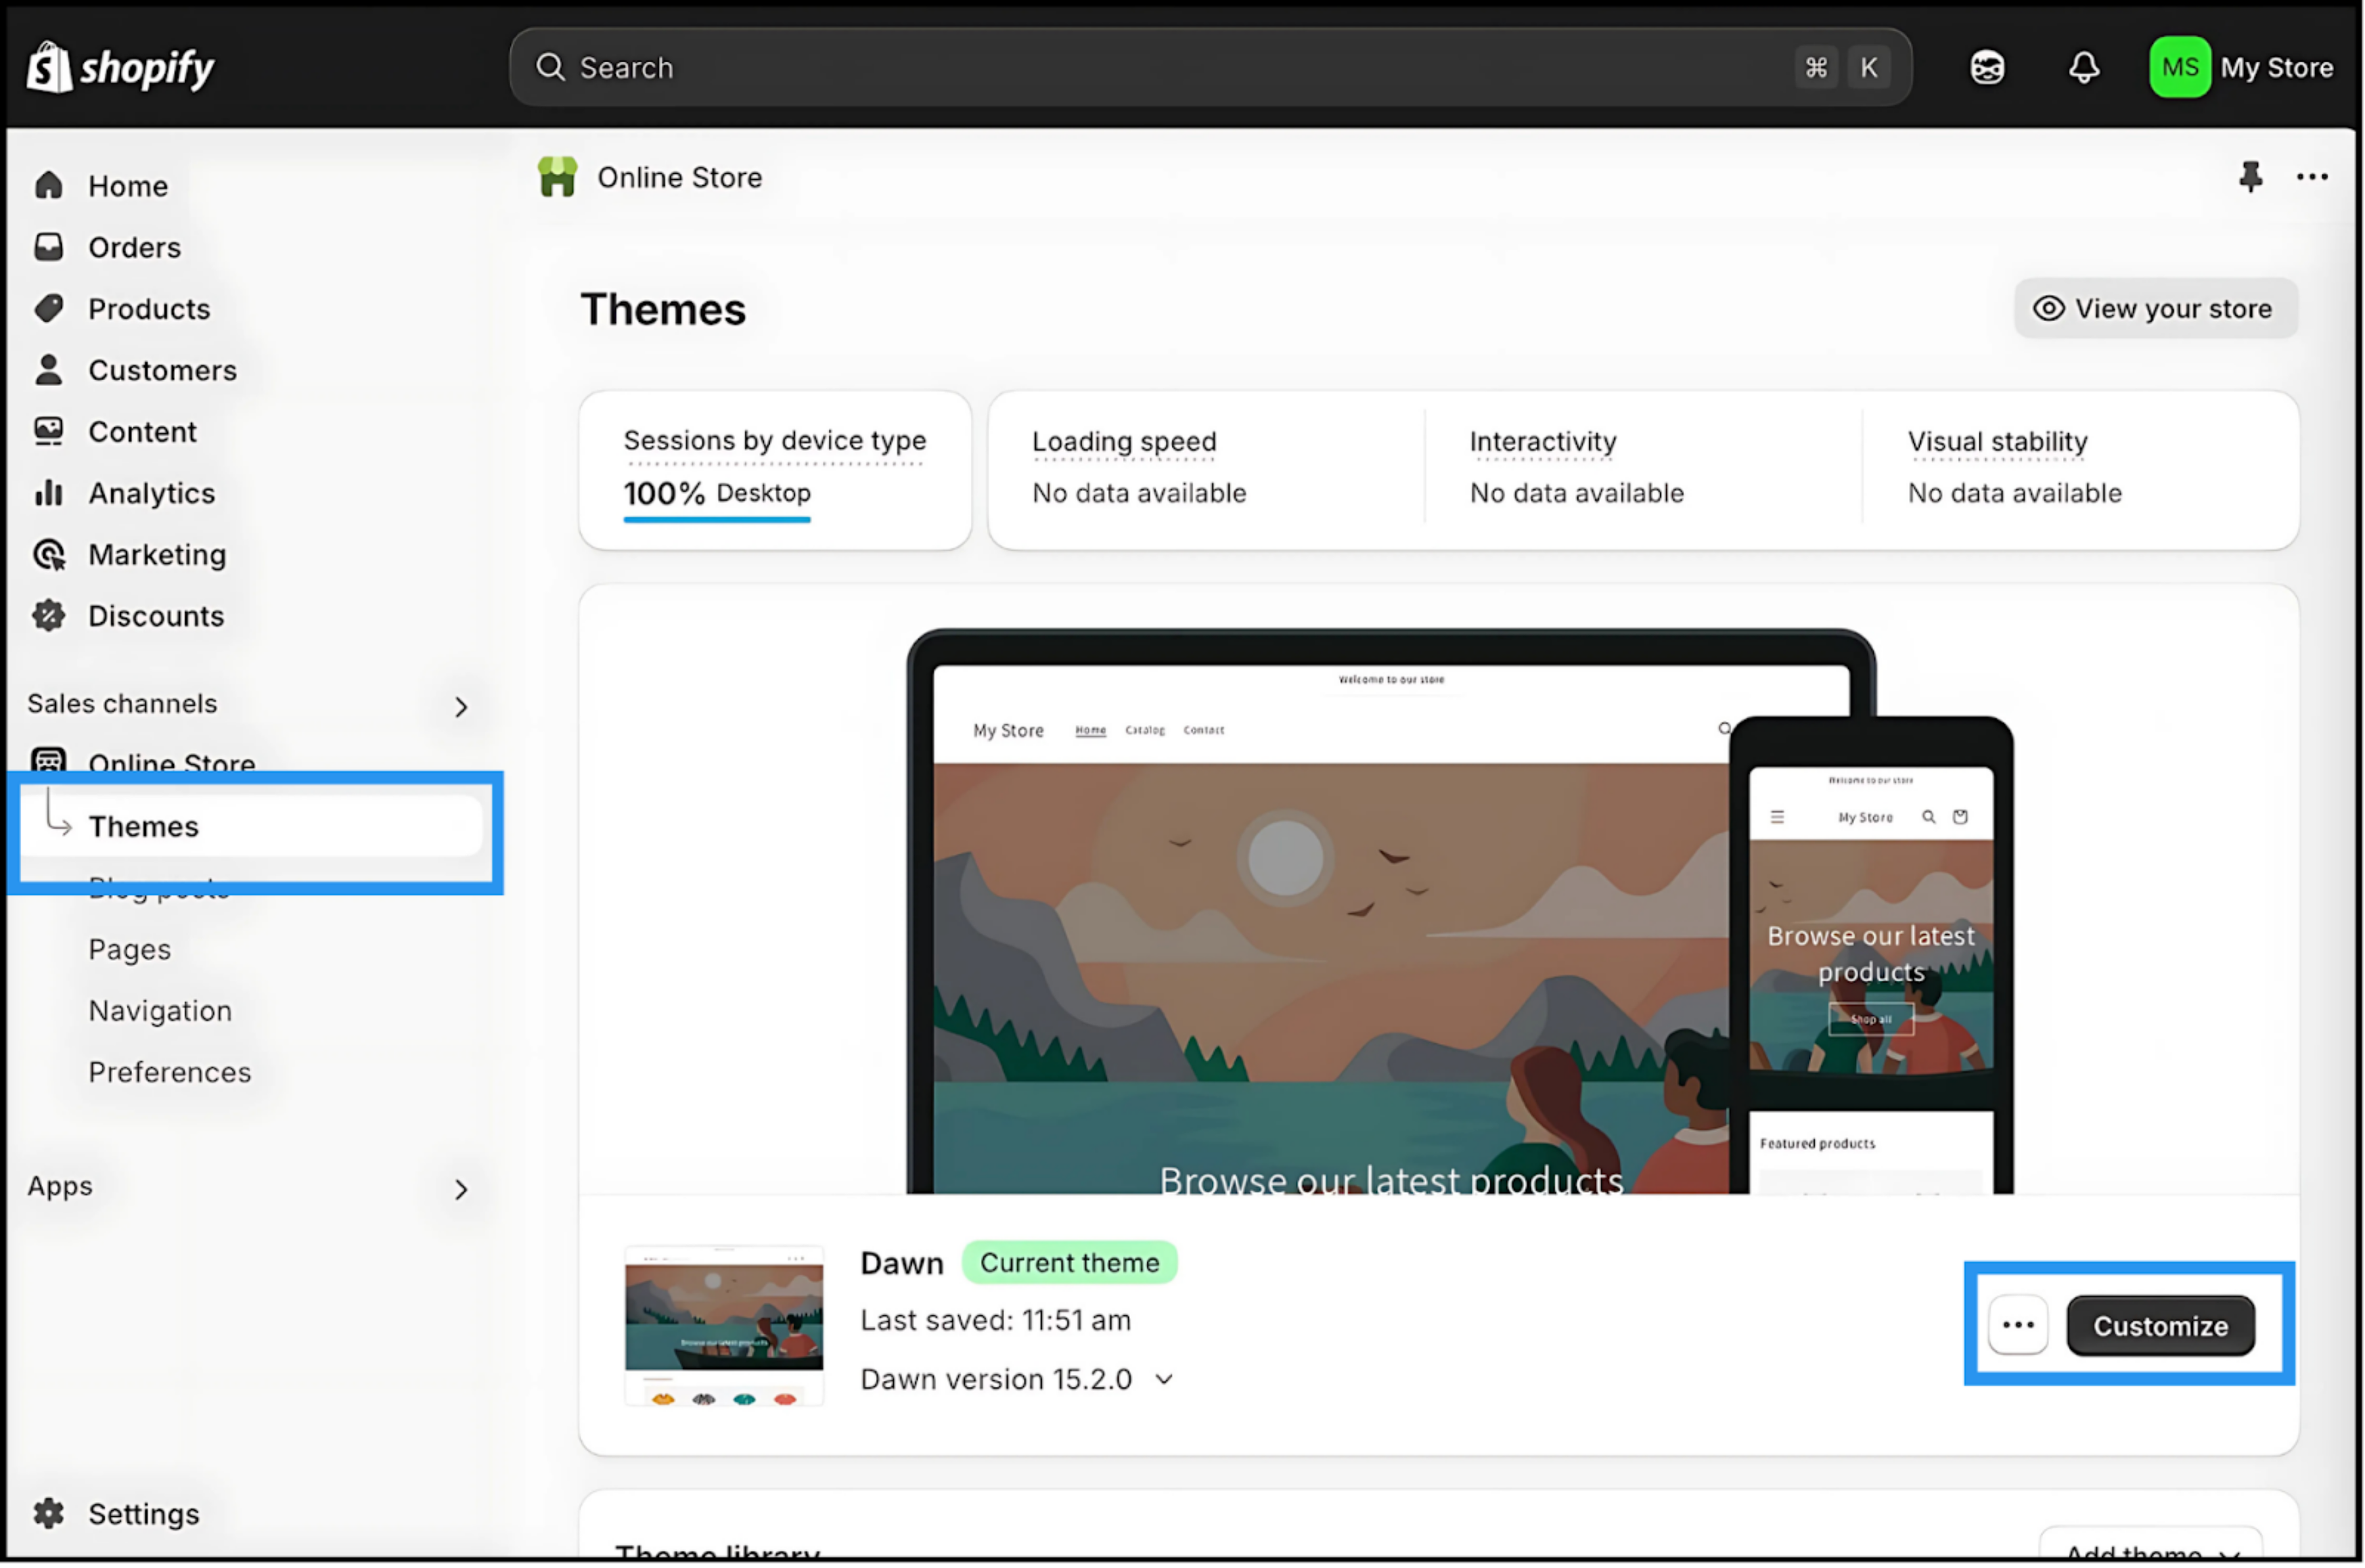The image size is (2365, 1568).
Task: Open Orders in sidebar
Action: (x=135, y=247)
